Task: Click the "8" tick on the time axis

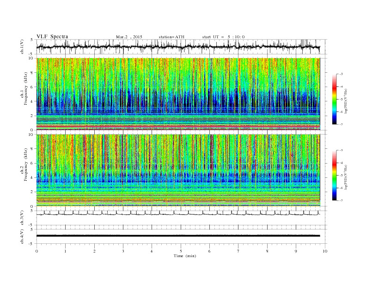Action: tap(267, 251)
